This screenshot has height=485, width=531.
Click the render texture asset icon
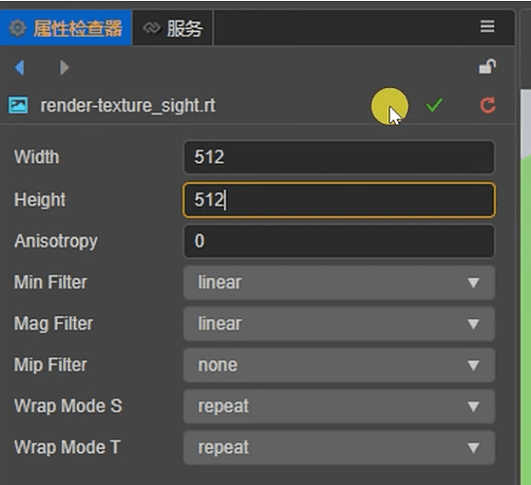18,106
